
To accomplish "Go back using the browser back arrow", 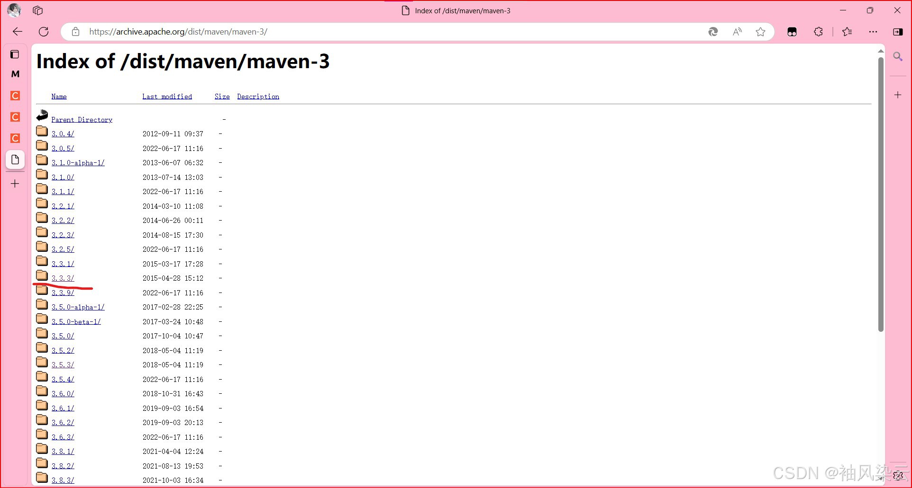I will (18, 32).
